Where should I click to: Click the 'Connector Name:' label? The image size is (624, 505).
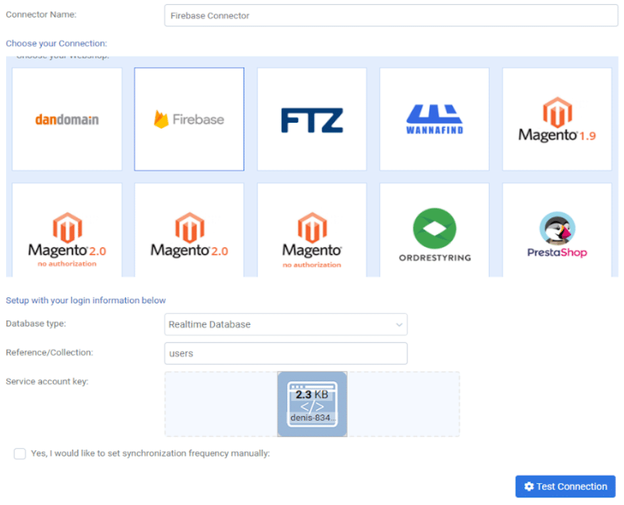[41, 14]
